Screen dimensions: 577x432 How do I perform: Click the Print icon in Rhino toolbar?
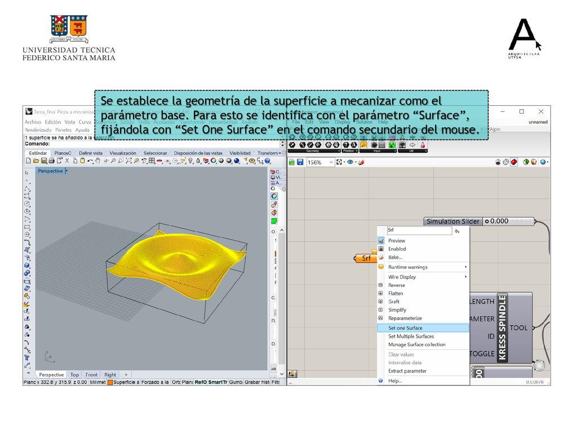(x=51, y=160)
